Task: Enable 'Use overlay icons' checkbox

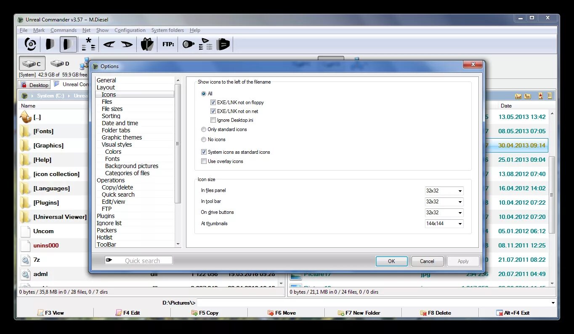Action: 204,161
